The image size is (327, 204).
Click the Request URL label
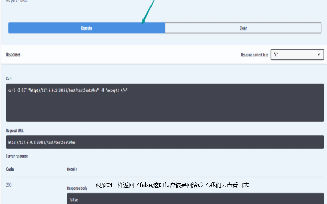pos(15,131)
